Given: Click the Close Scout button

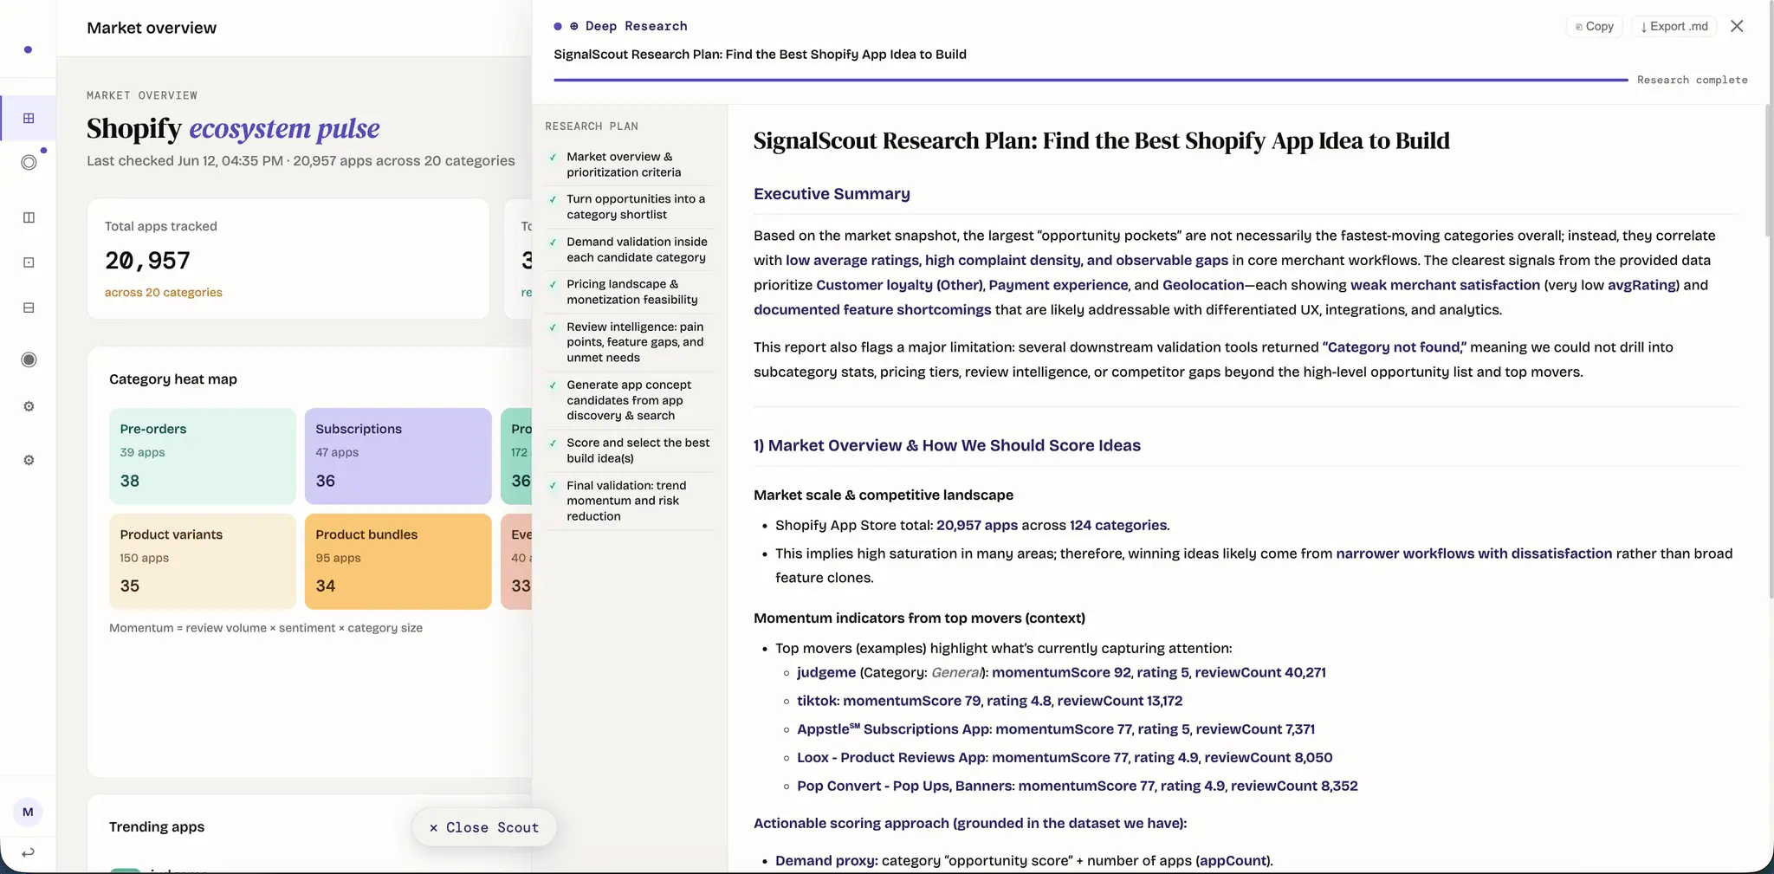Looking at the screenshot, I should pos(483,827).
